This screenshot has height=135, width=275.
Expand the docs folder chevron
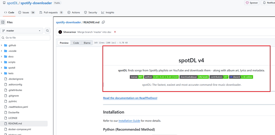(x=2, y=56)
